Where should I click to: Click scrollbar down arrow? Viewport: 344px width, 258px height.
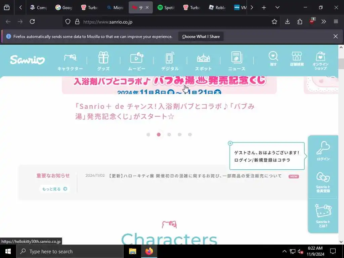(341, 242)
